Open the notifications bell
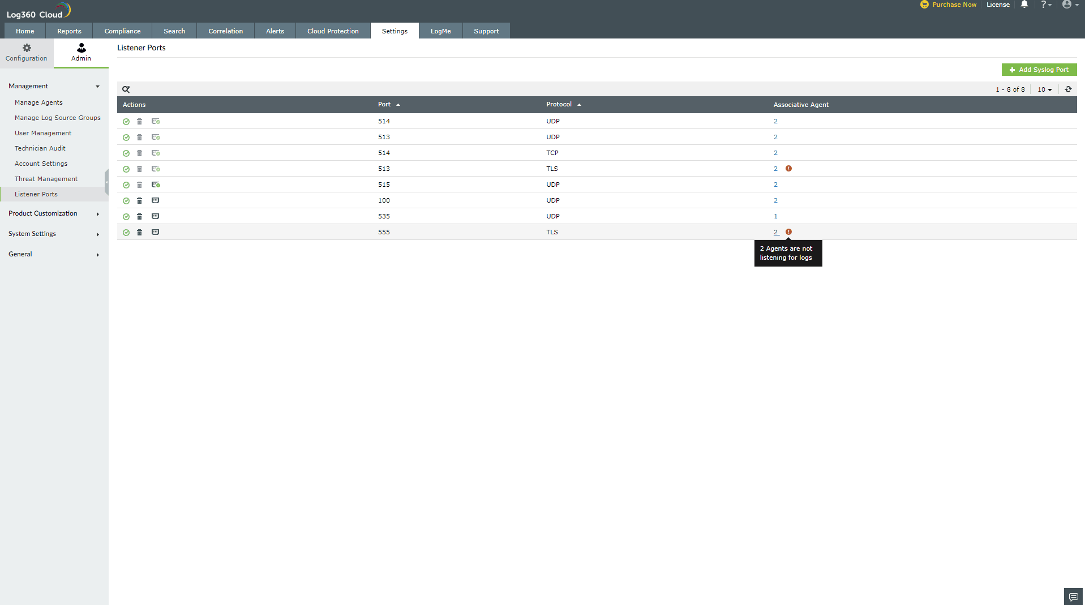 pyautogui.click(x=1024, y=5)
